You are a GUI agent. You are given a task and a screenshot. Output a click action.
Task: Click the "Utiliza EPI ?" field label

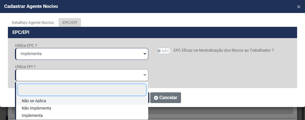[27, 67]
